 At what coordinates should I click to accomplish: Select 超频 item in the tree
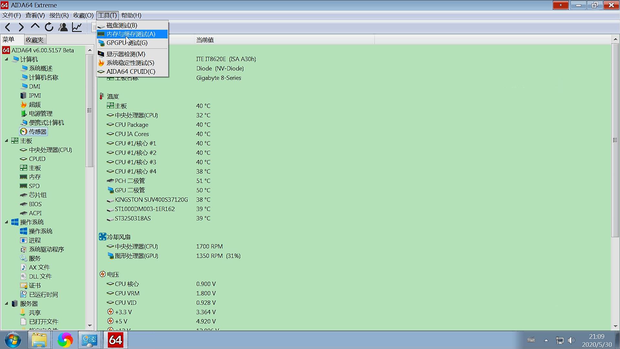35,104
